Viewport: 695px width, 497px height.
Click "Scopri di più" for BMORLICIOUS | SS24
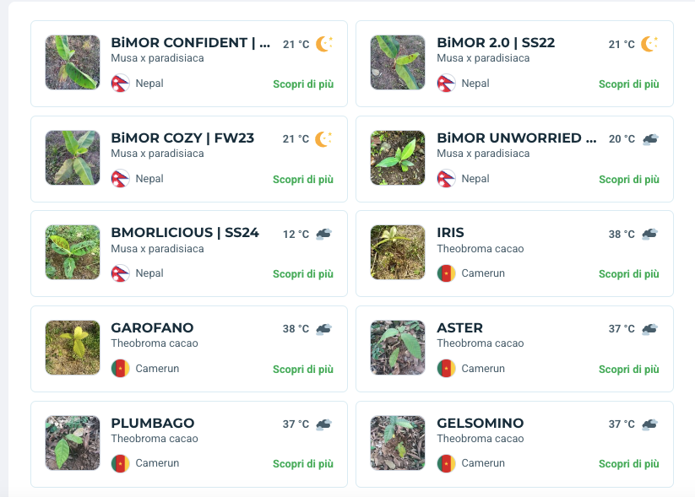303,274
